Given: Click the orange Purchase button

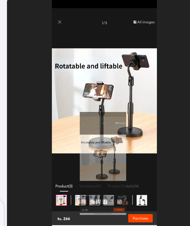Looking at the screenshot, I should 140,218.
